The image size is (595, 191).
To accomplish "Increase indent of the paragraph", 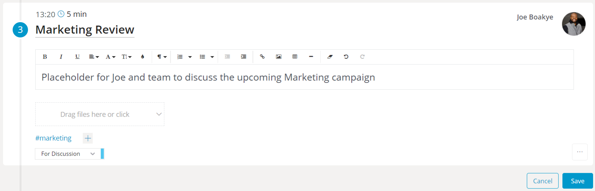I will 243,57.
